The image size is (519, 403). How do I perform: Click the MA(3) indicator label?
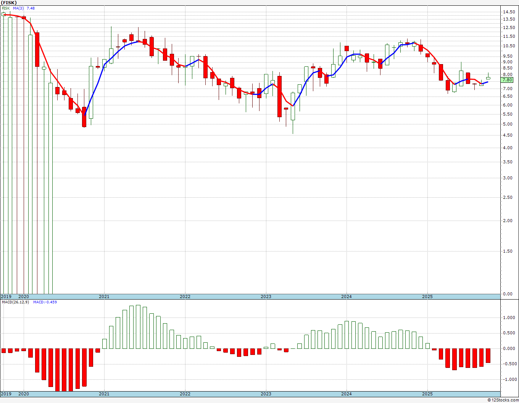(18, 8)
